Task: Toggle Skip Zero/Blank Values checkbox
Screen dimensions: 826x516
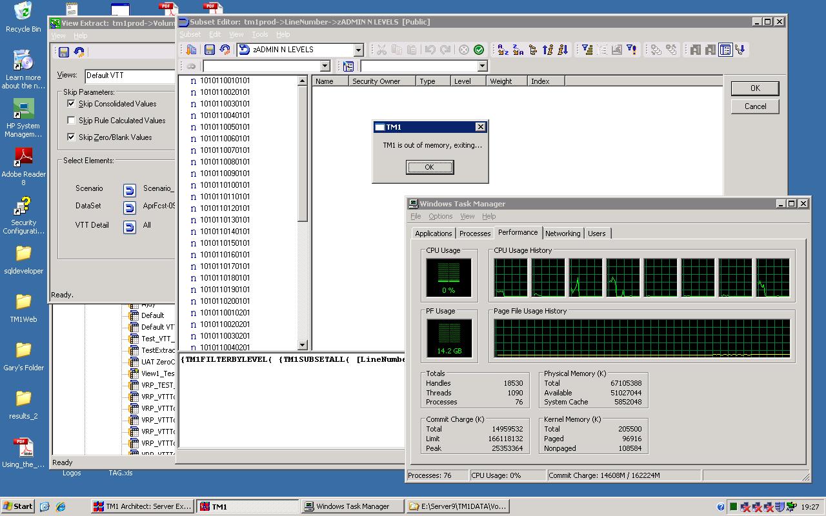Action: [71, 137]
